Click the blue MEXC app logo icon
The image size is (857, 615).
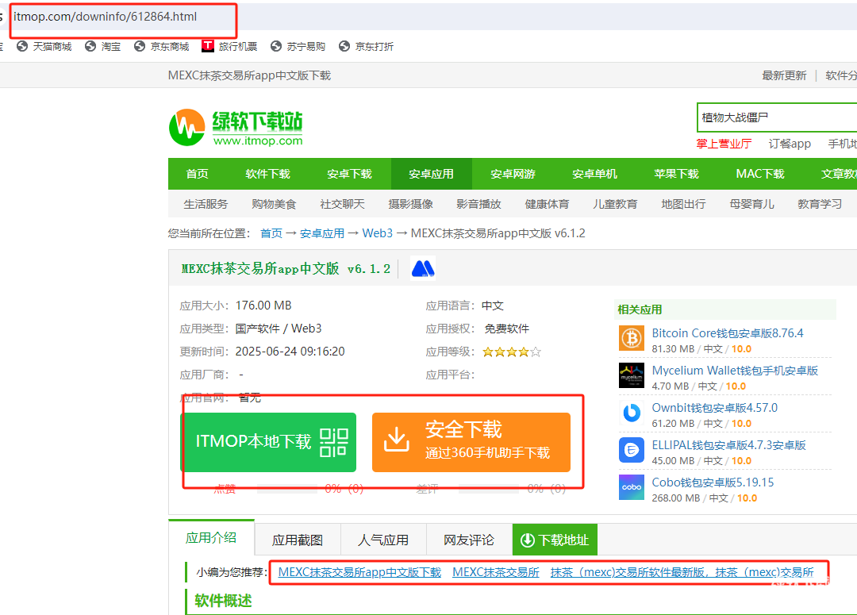(x=423, y=269)
